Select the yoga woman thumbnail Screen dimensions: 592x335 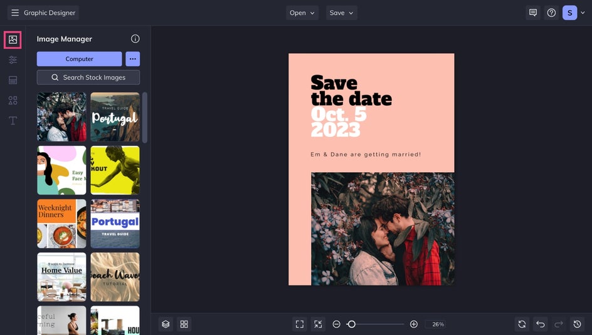[x=61, y=321]
